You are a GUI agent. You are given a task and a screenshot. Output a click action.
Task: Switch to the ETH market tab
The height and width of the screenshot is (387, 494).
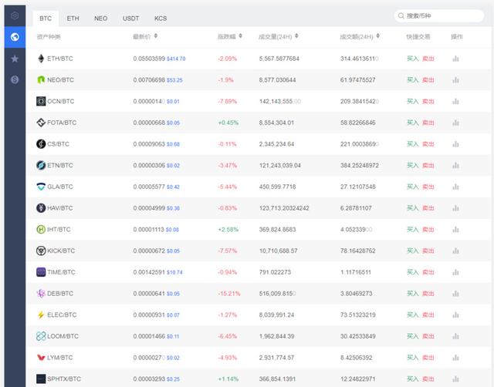point(73,18)
